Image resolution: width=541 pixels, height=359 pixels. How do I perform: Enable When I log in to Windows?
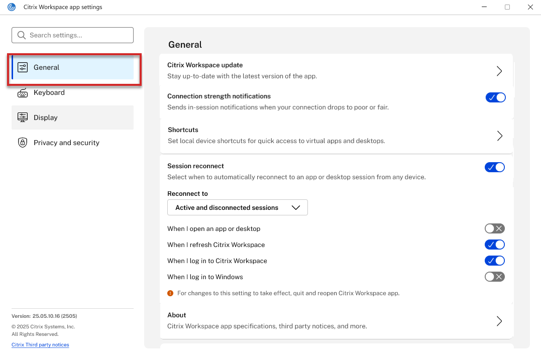coord(495,277)
